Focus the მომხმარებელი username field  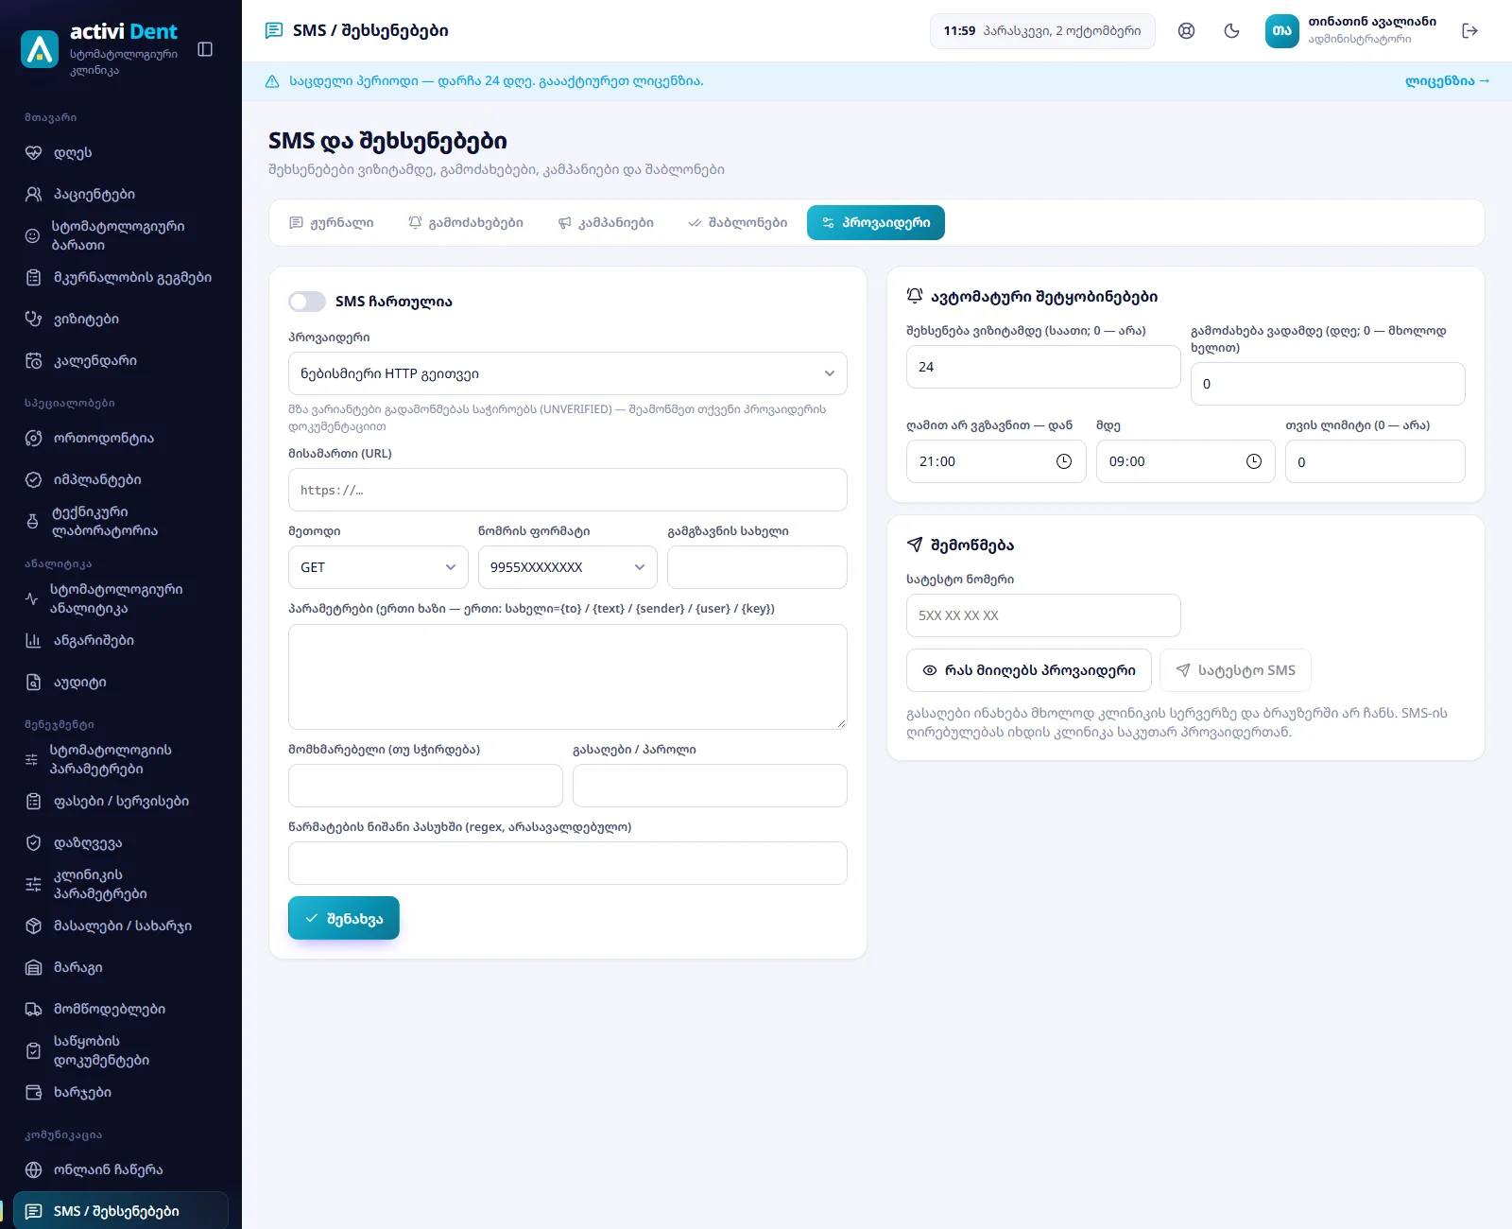(x=425, y=786)
